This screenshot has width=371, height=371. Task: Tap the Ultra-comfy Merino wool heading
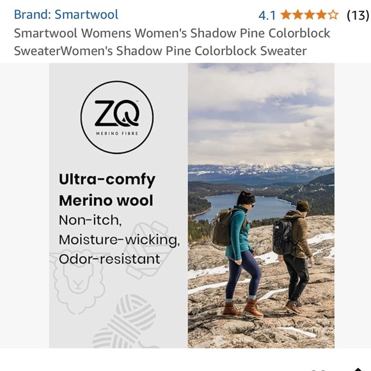tap(107, 190)
